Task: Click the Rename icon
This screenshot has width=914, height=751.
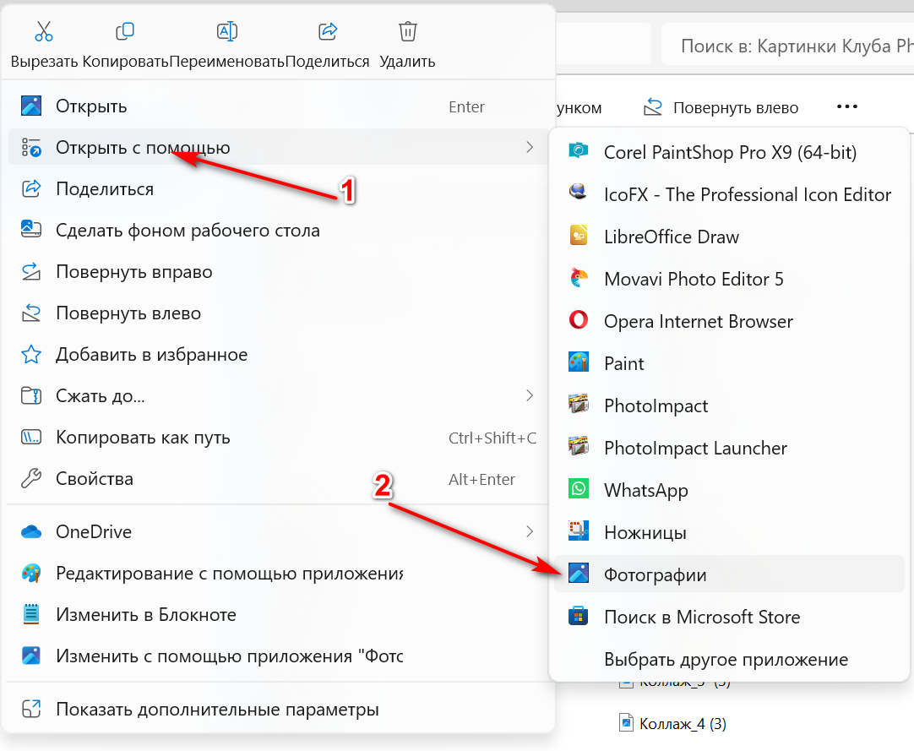Action: tap(226, 31)
